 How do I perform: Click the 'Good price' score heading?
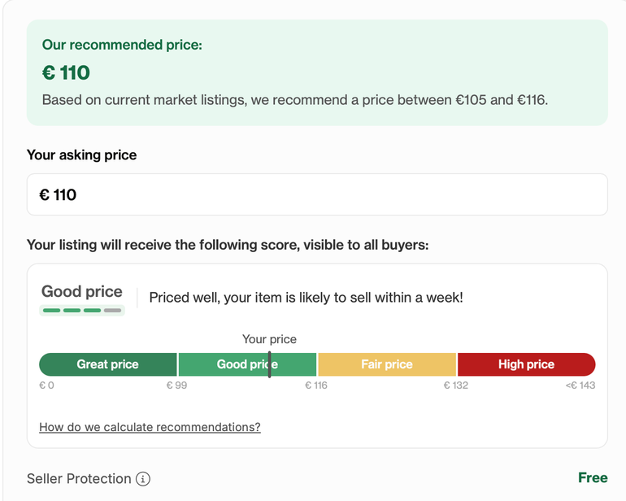pos(82,292)
